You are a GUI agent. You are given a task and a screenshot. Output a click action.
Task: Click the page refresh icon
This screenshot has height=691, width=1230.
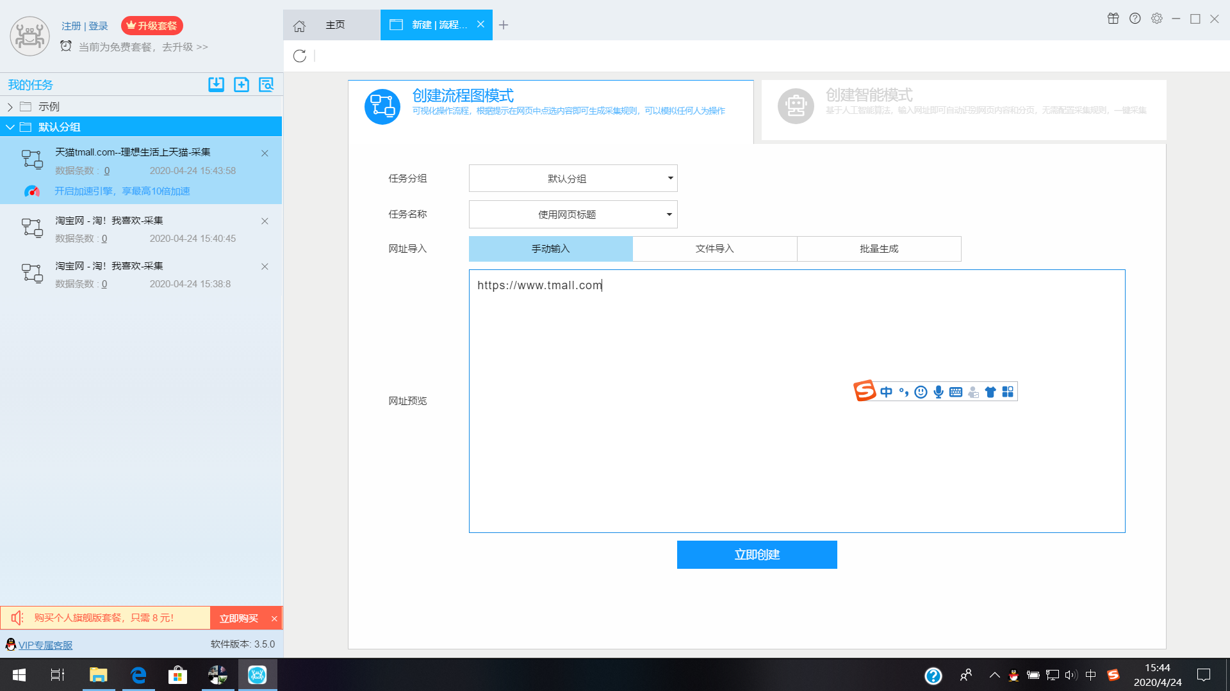tap(299, 56)
